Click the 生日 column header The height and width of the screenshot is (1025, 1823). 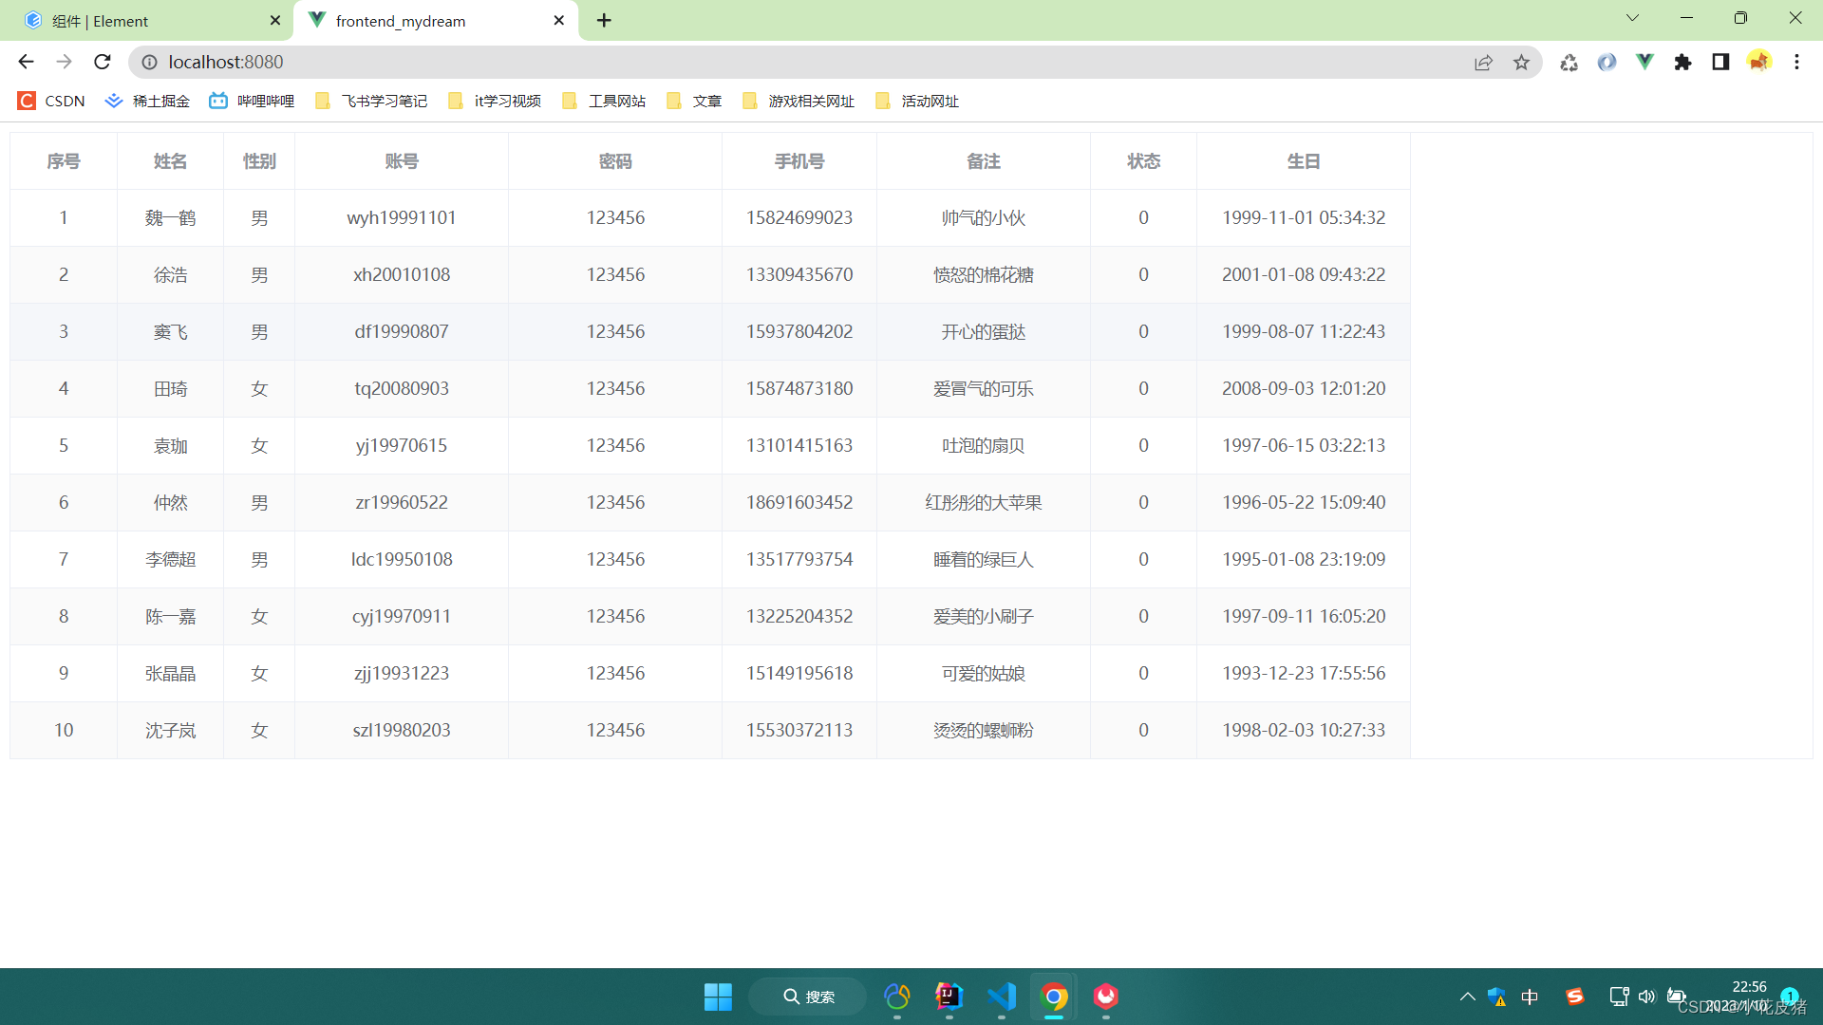(x=1304, y=161)
